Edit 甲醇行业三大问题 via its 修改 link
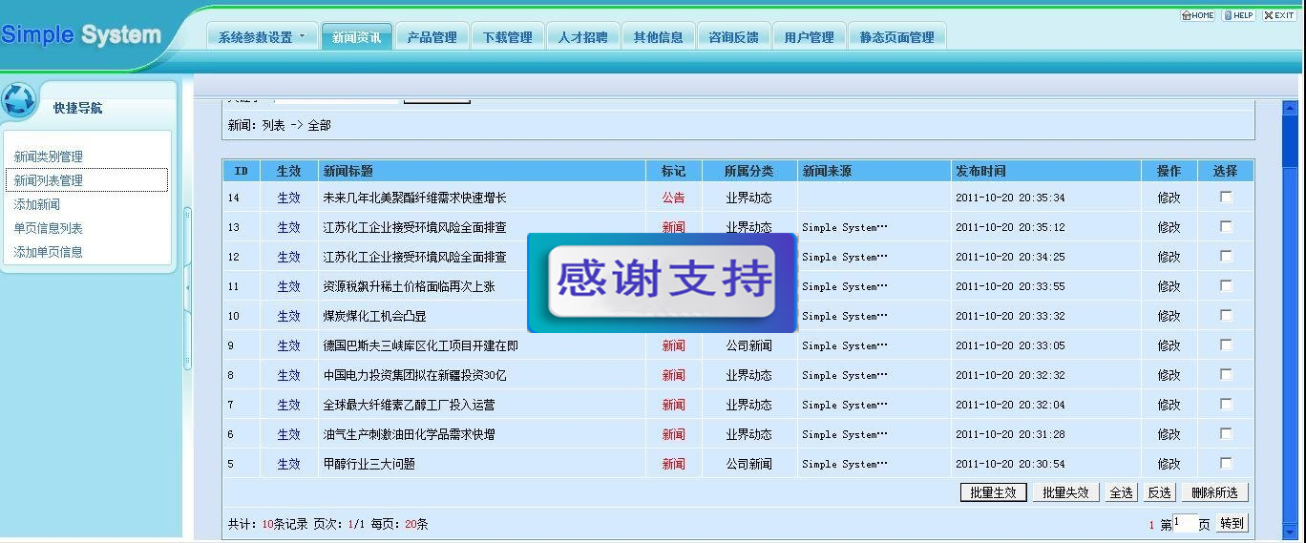 [1169, 464]
